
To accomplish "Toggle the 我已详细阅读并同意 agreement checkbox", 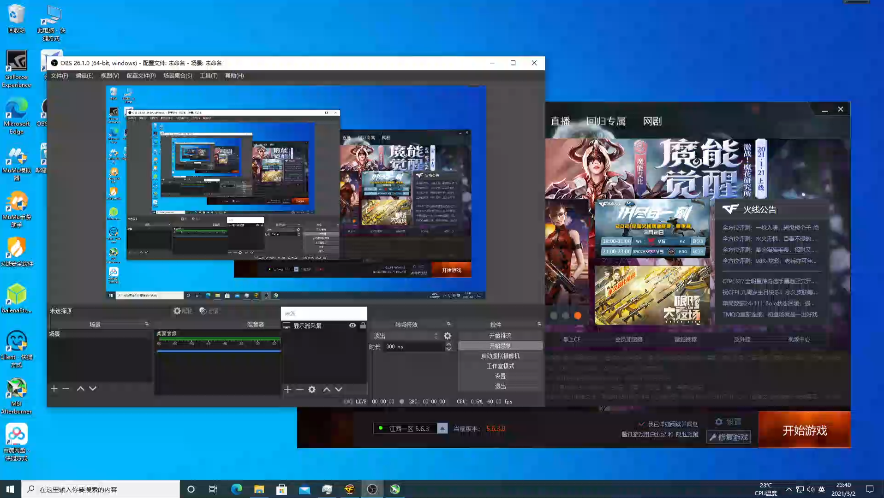I will pyautogui.click(x=641, y=424).
